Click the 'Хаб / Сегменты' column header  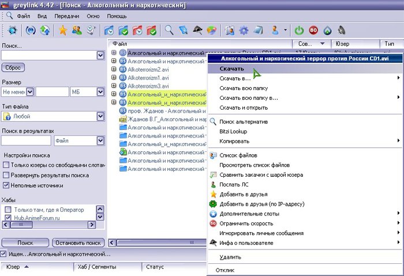(x=107, y=267)
